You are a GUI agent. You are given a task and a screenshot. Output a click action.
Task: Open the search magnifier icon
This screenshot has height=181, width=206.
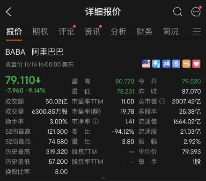[177, 12]
